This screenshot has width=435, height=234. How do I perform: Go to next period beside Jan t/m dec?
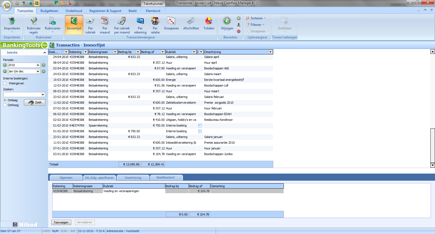point(43,71)
